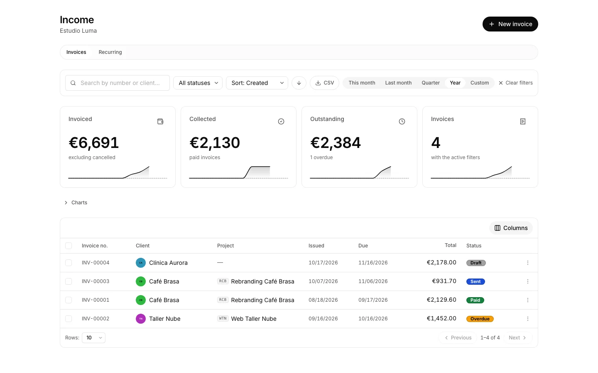Click the checkmark circle icon in Collected card
The height and width of the screenshot is (373, 598).
pyautogui.click(x=281, y=121)
